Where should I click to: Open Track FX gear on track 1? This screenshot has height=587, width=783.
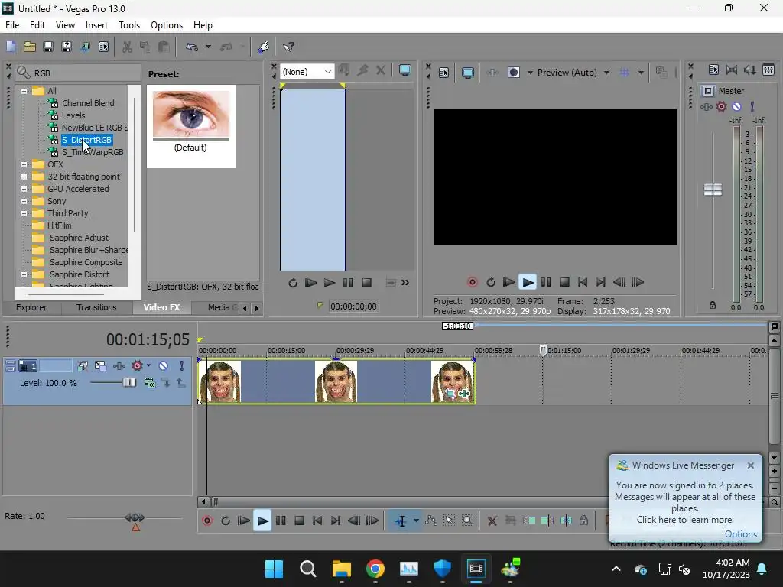tap(137, 366)
